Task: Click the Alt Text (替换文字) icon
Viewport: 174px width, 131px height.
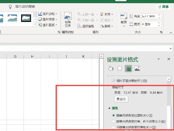Action: [x=68, y=20]
